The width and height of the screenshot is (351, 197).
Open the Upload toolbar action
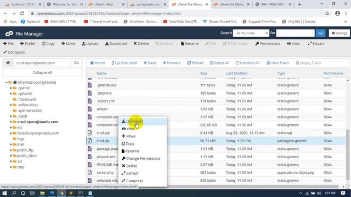pyautogui.click(x=90, y=44)
